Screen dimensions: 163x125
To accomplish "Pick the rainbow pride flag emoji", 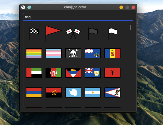I will [34, 53].
